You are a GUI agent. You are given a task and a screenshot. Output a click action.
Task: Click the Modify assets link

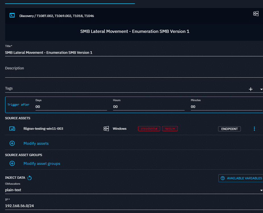point(36,143)
